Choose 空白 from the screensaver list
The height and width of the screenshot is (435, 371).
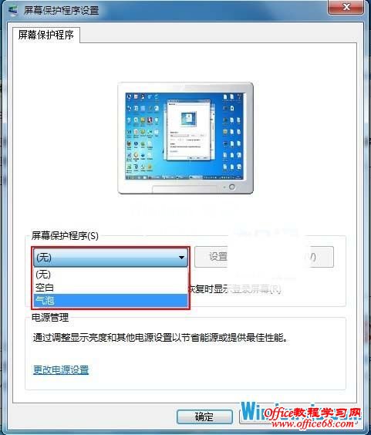point(111,288)
